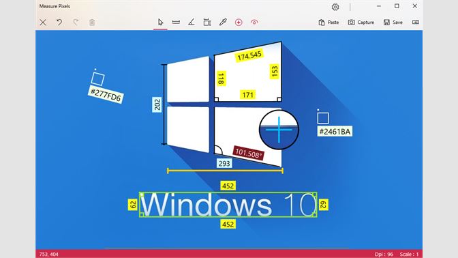458x258 pixels.
Task: Maximize the Measure Pixels window
Action: (397, 6)
